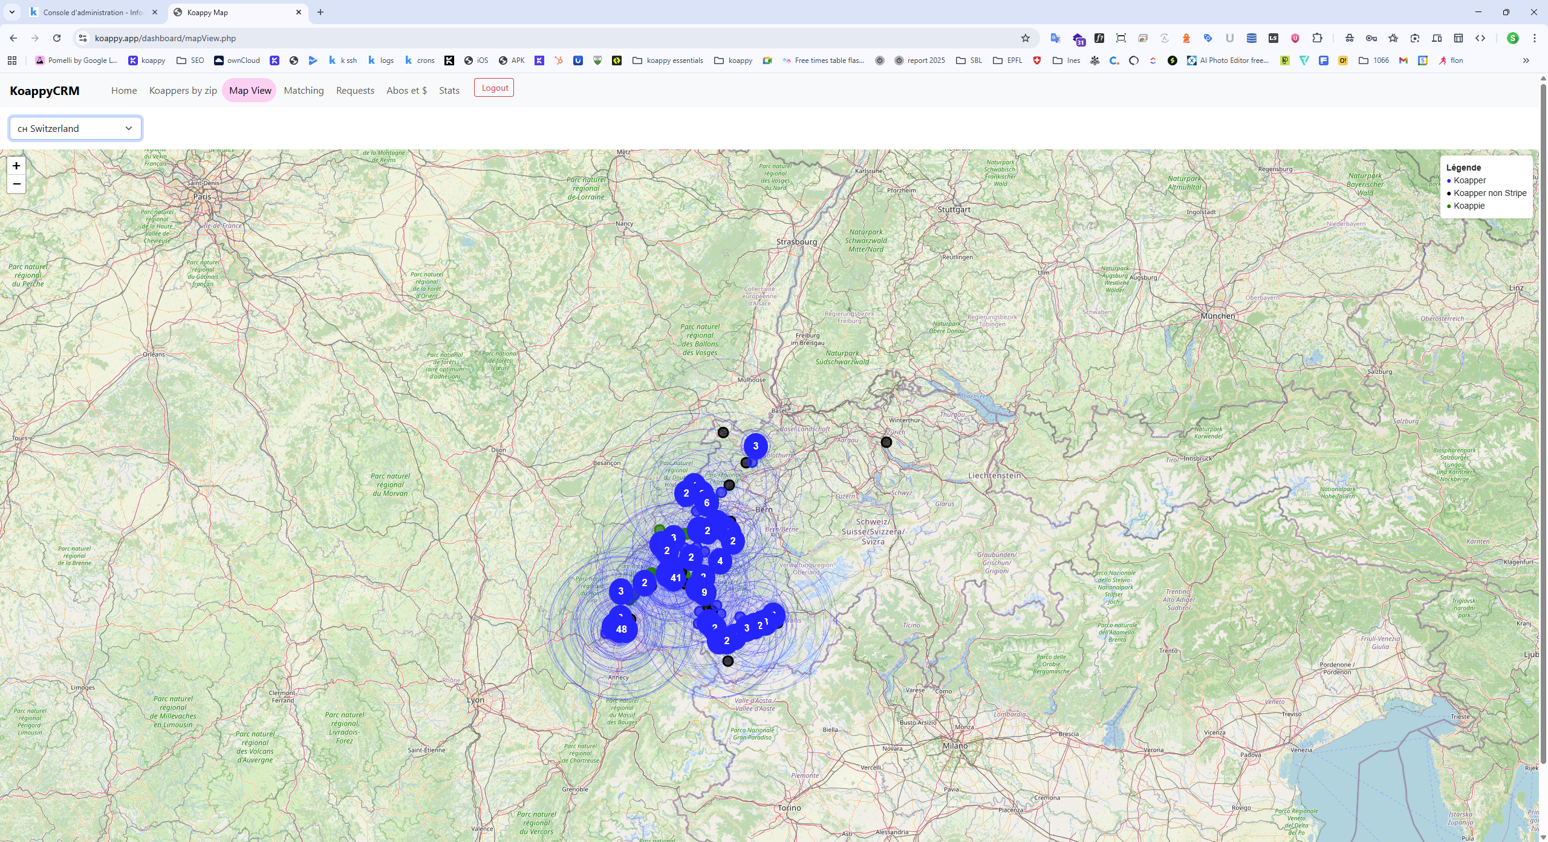Bookmark this page with the star icon
1548x842 pixels.
[x=1026, y=38]
